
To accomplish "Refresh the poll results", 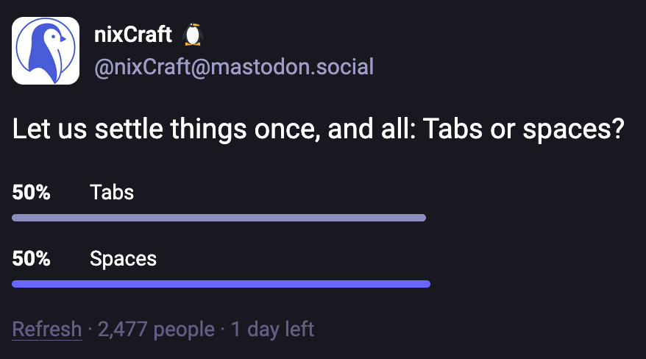I will coord(47,329).
